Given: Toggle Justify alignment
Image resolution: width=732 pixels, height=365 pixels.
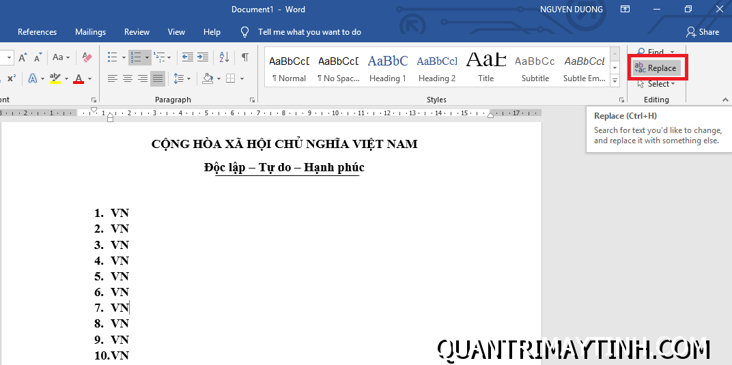Looking at the screenshot, I should click(x=158, y=78).
